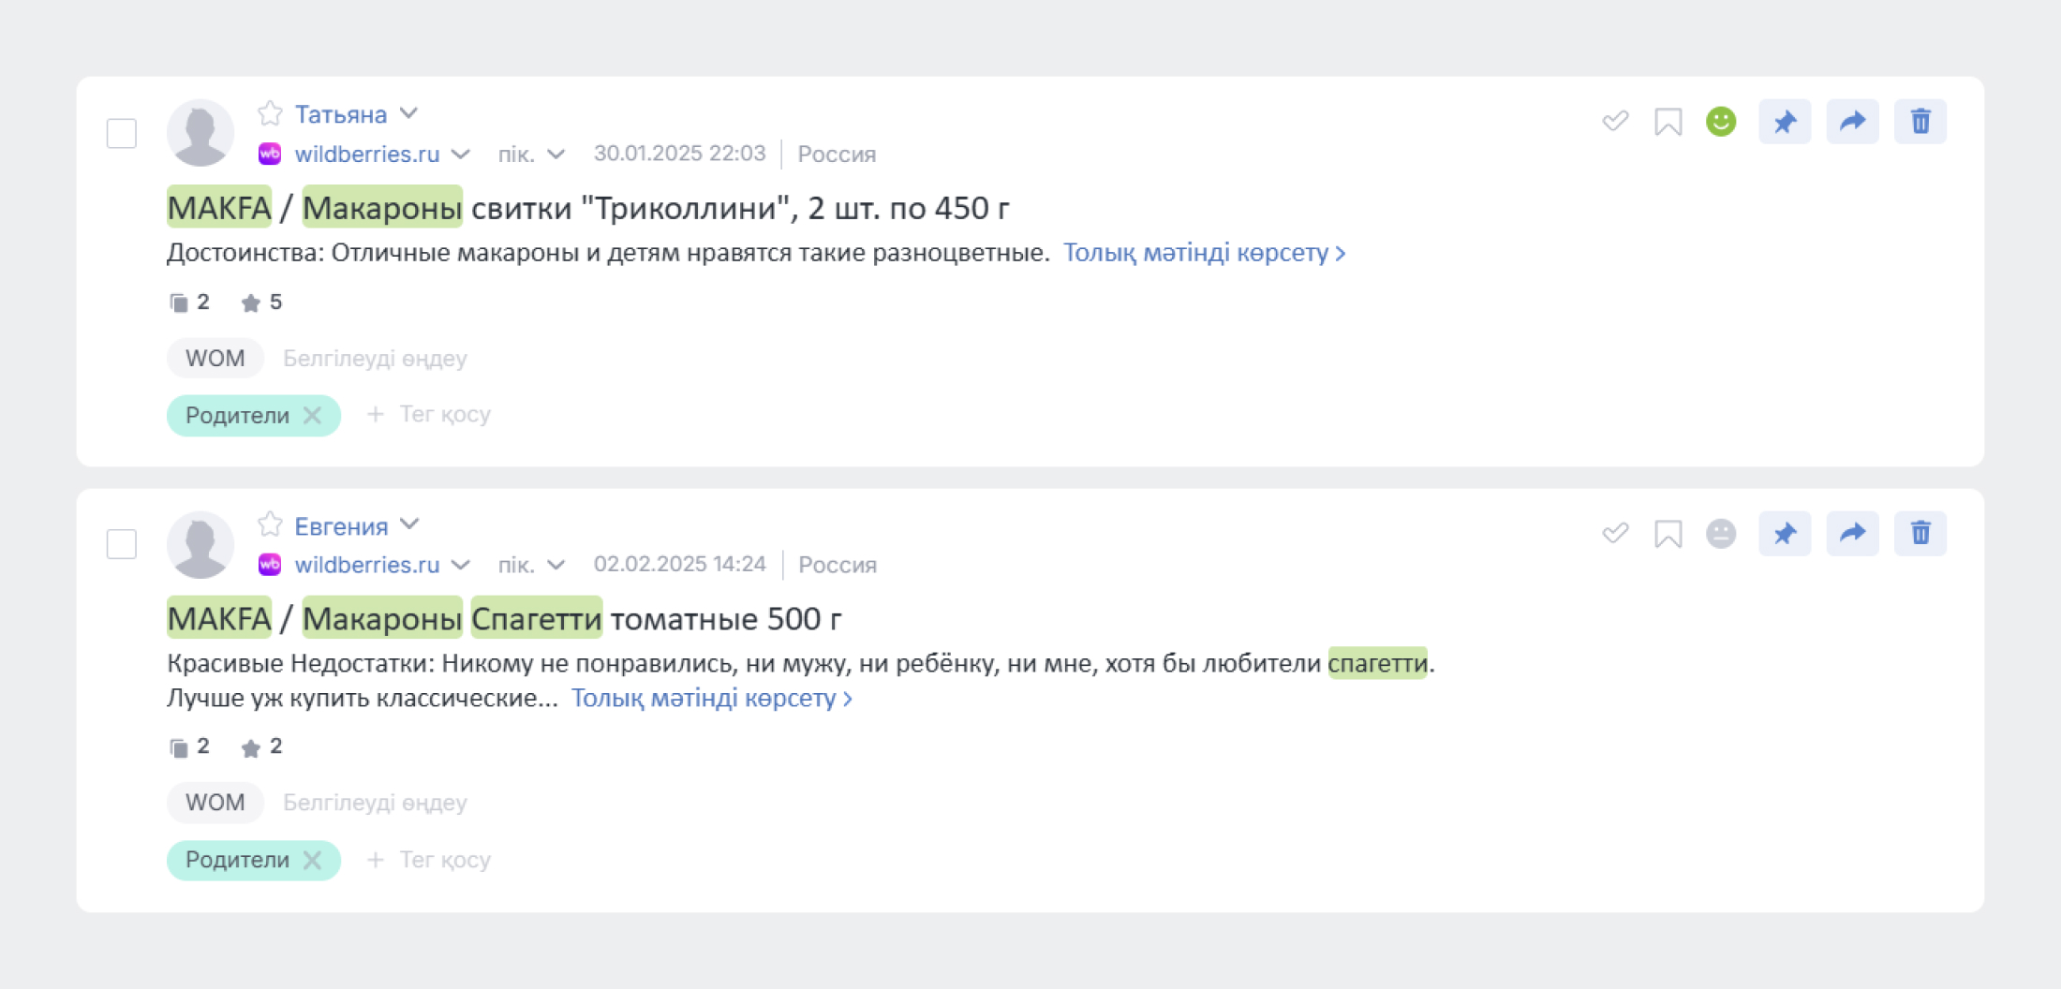Mark Татьяна's review as processed with checkmark
Image resolution: width=2061 pixels, height=989 pixels.
1615,121
